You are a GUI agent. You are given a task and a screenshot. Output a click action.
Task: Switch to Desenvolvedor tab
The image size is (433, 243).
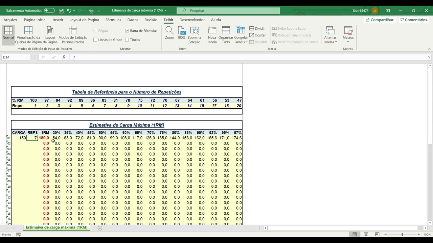click(x=192, y=20)
